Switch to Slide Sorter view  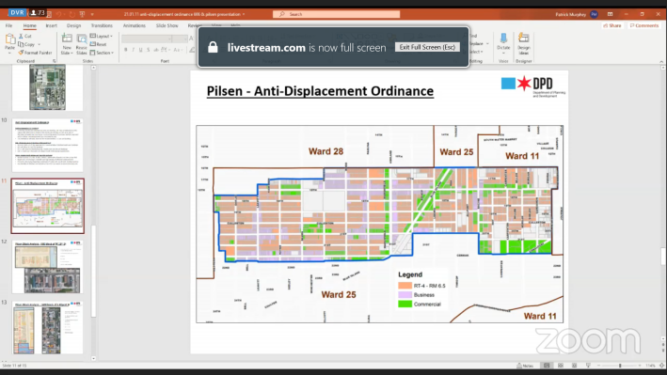(x=561, y=366)
